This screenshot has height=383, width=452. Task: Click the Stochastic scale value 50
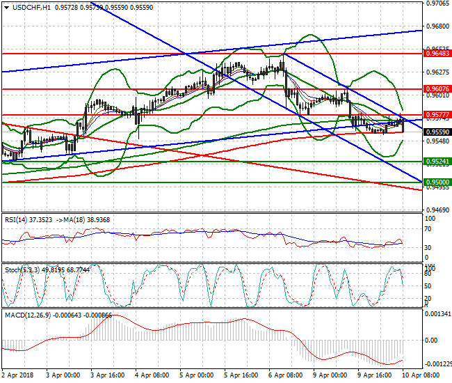428,286
